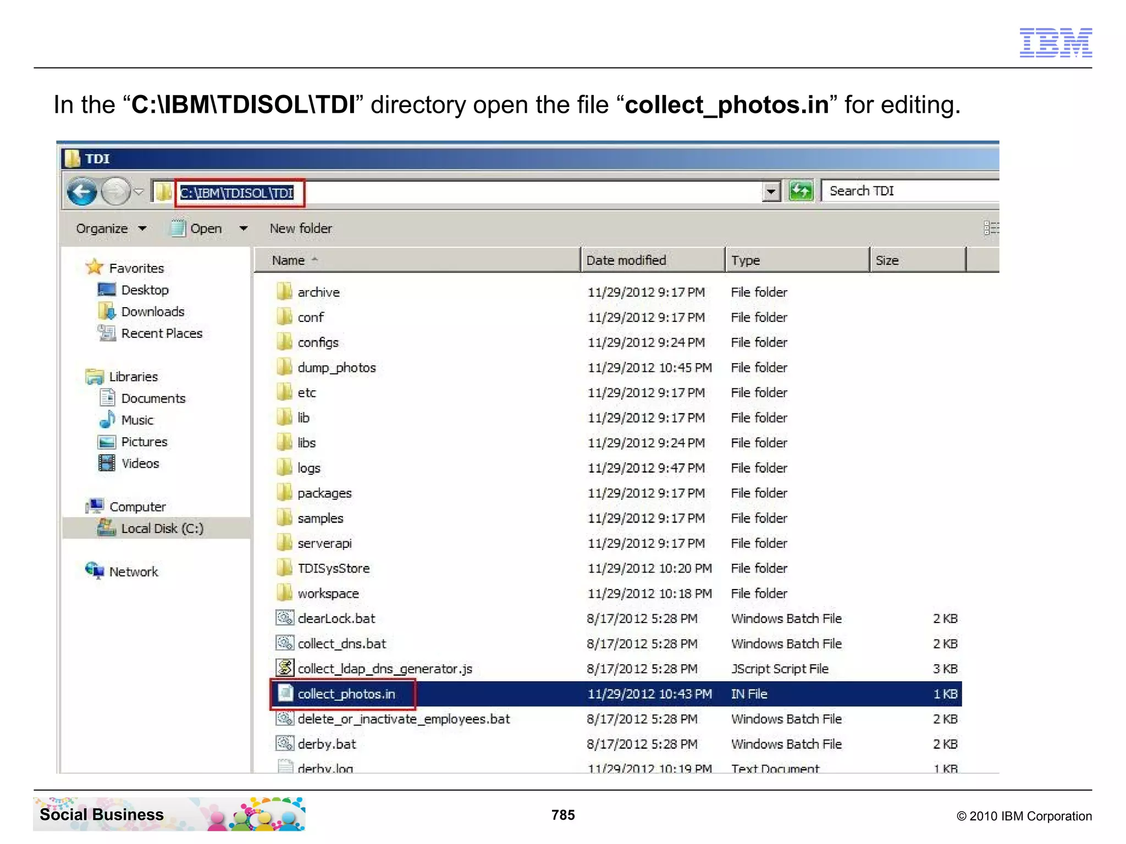Sort by the Name column
1126x844 pixels.
point(417,260)
